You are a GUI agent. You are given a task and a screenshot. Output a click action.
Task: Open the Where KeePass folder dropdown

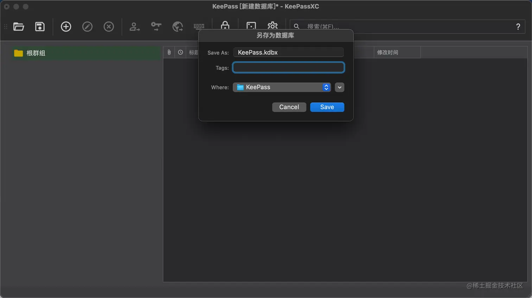(x=282, y=87)
